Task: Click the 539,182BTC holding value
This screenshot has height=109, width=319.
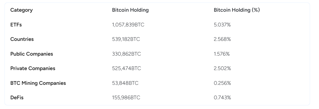Action: (x=126, y=39)
